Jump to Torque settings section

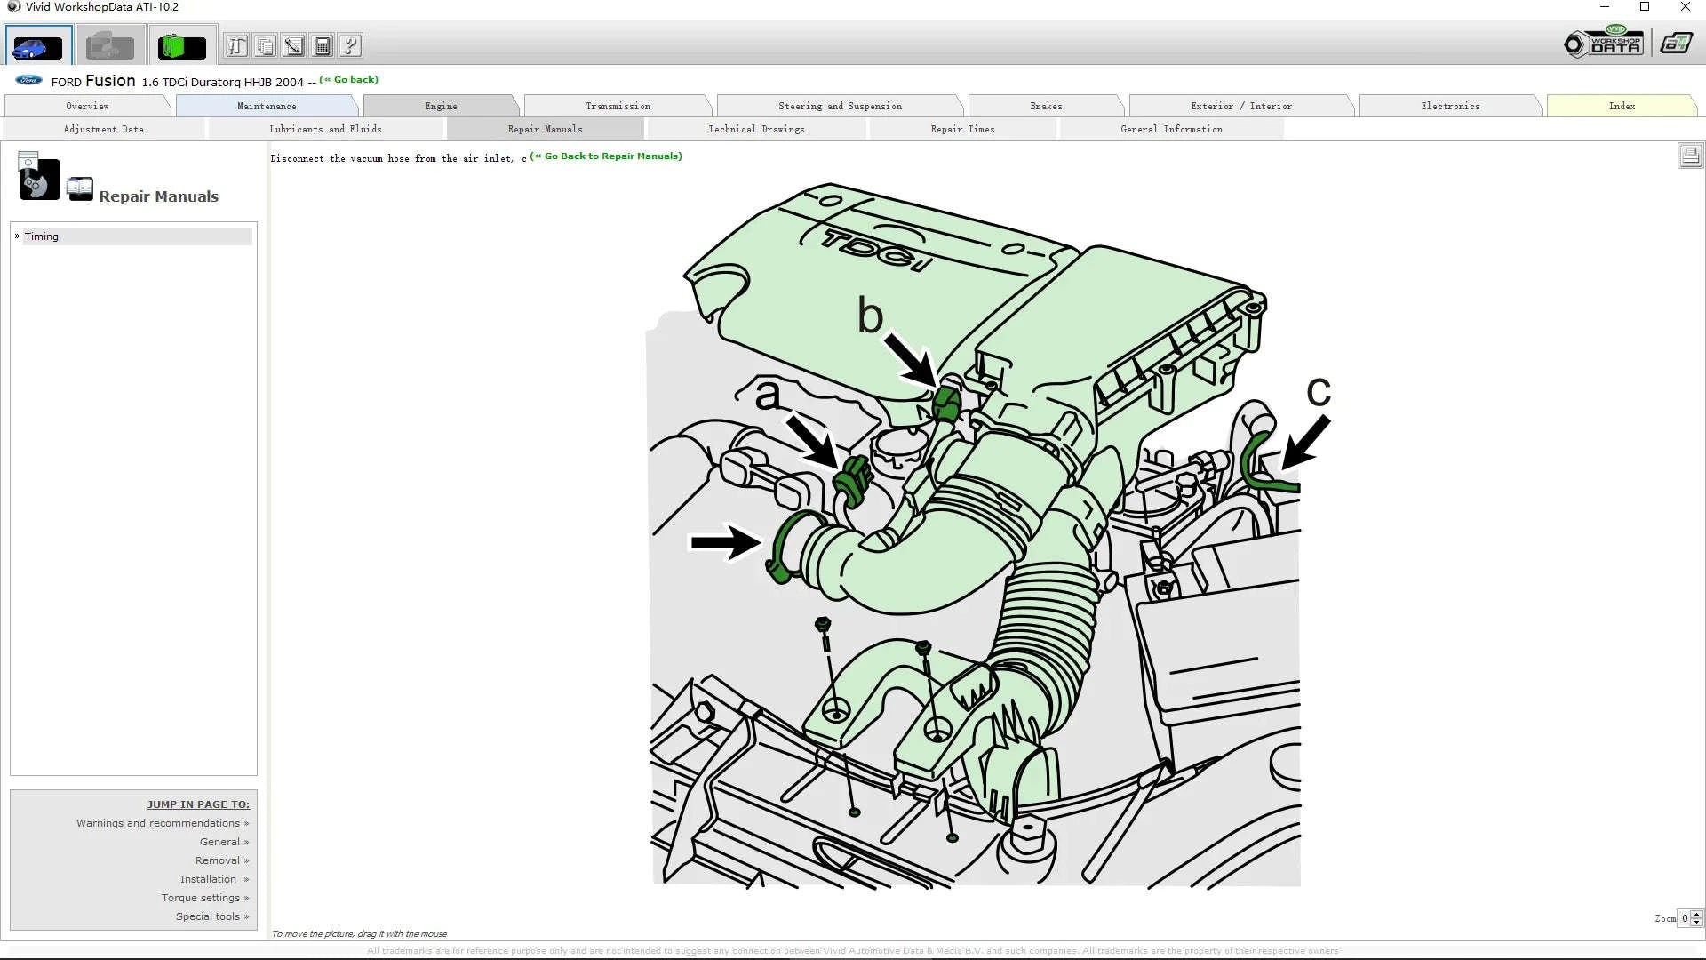tap(201, 897)
